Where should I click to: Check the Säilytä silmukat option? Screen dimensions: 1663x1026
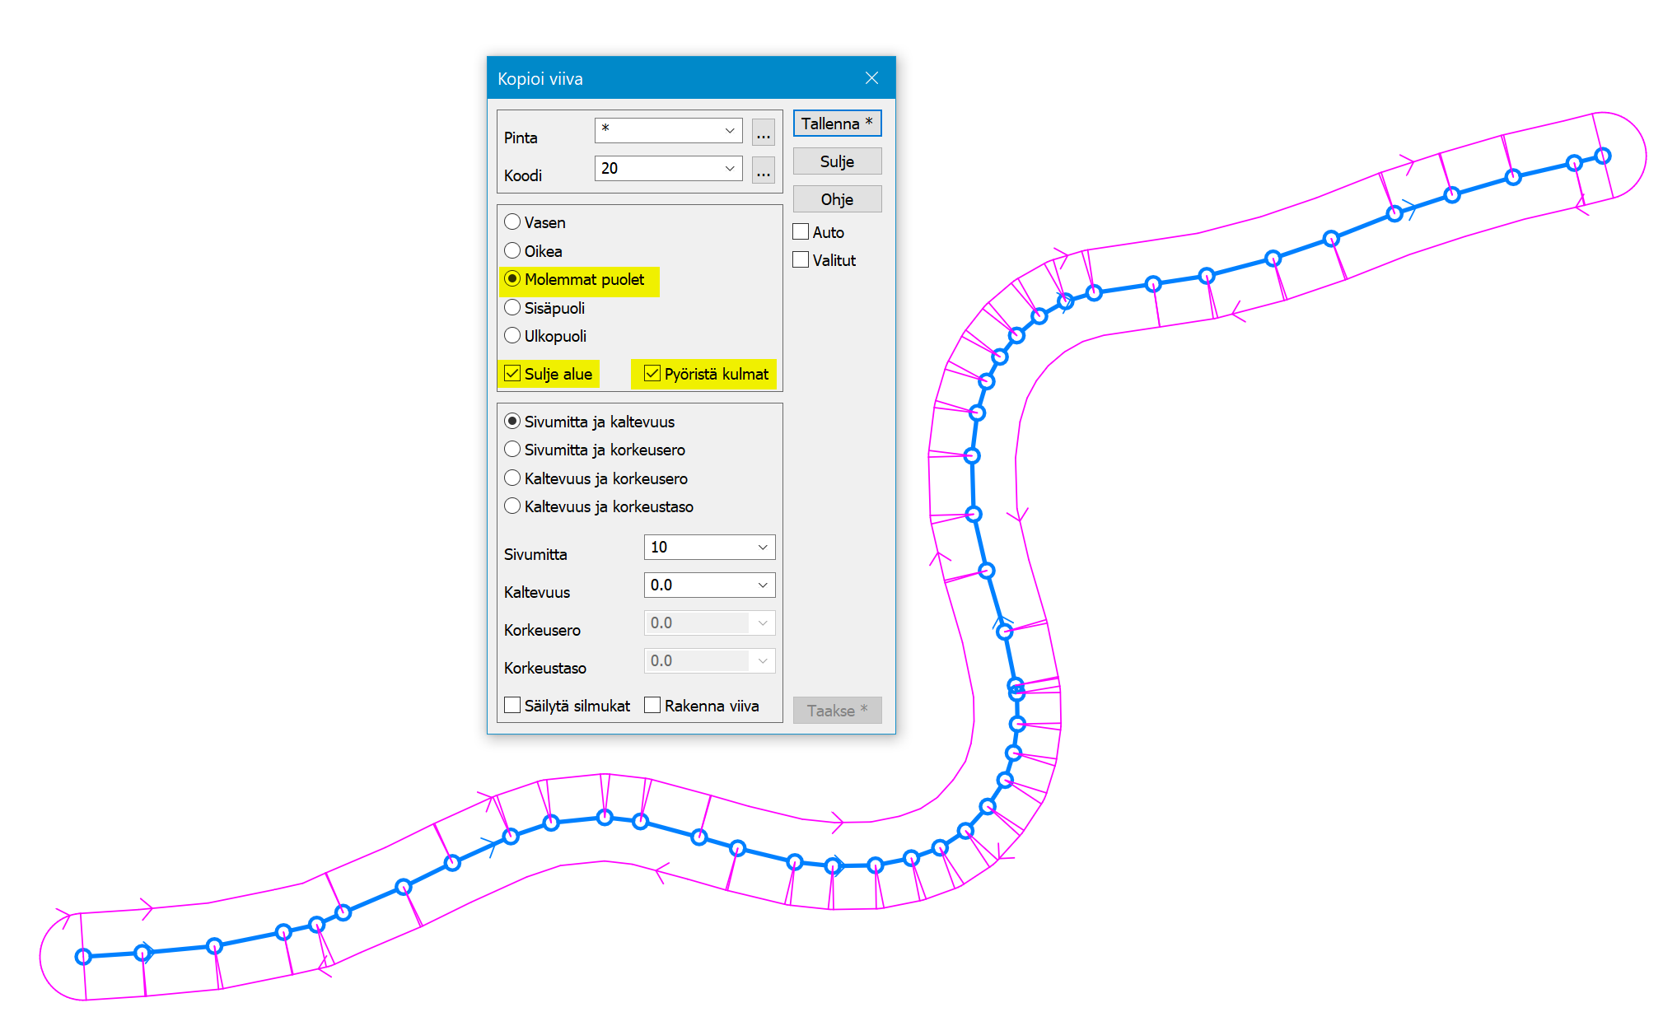[512, 706]
